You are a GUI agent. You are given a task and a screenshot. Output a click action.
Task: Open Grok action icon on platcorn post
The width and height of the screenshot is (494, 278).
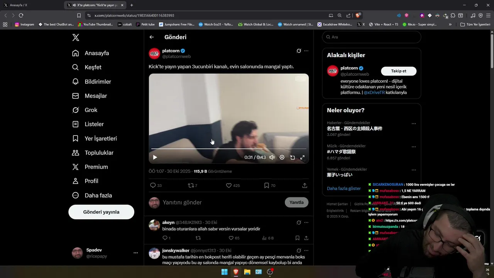point(299,51)
